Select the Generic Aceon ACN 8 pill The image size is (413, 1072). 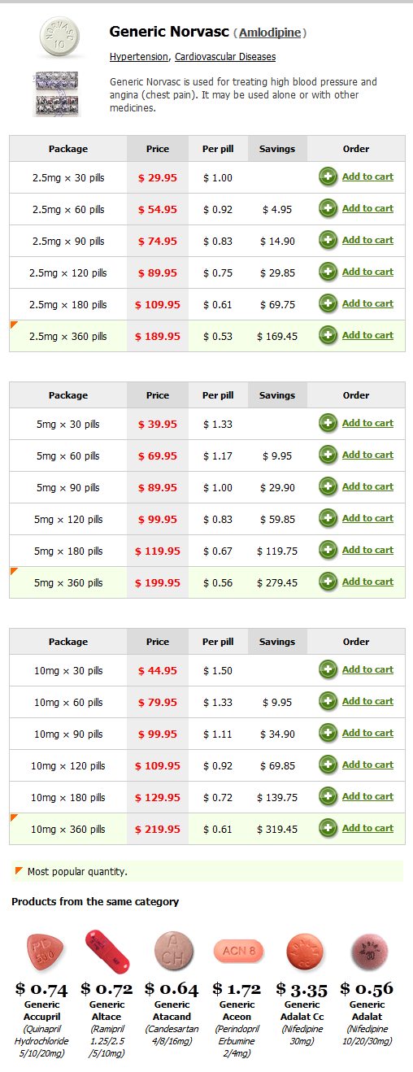(237, 950)
